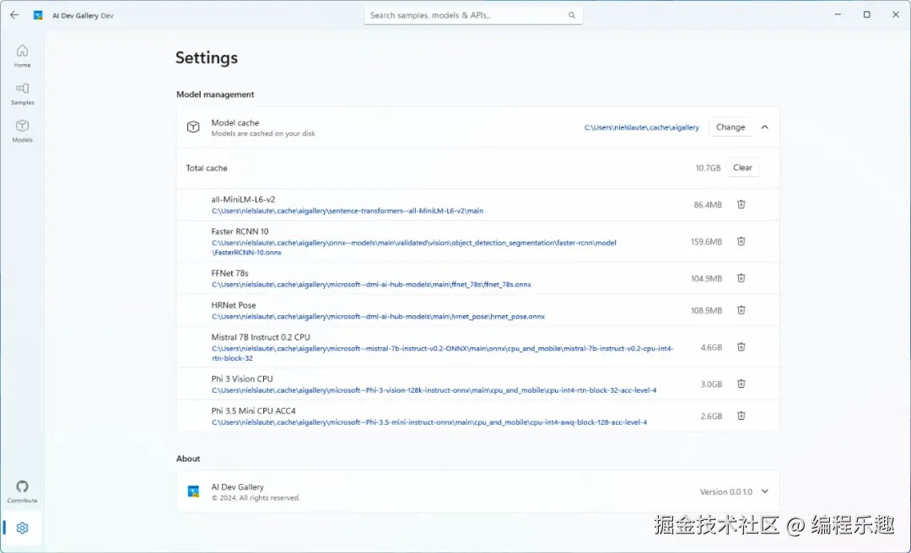Click the AI Dev Gallery icon in About
Image resolution: width=911 pixels, height=553 pixels.
(x=193, y=491)
